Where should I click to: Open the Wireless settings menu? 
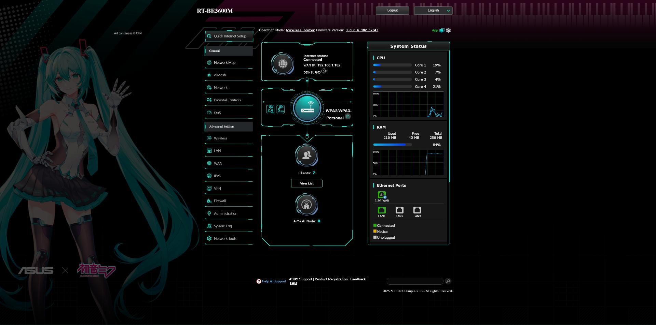coord(220,138)
